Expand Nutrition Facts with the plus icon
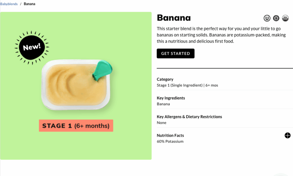This screenshot has height=176, width=293. click(x=287, y=136)
